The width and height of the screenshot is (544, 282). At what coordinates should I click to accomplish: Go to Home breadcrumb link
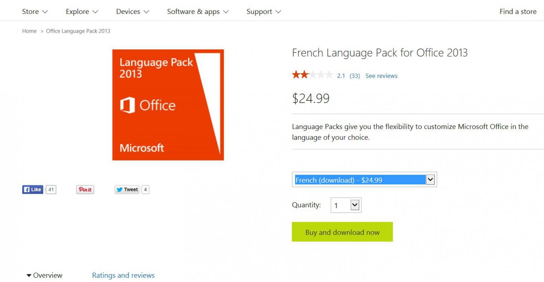click(x=29, y=31)
